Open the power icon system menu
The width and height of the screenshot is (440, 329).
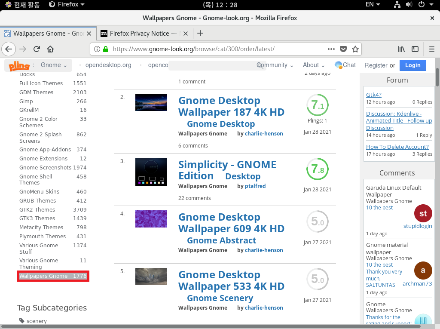click(x=422, y=4)
